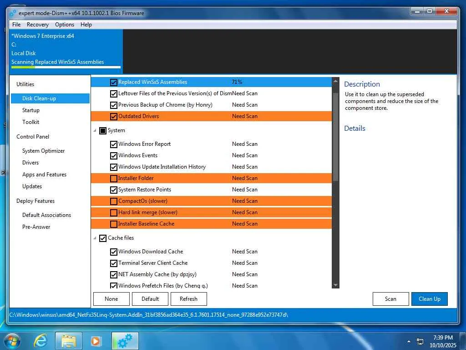Enable Hard link merge (slower) checkbox
466x350 pixels.
coord(113,212)
